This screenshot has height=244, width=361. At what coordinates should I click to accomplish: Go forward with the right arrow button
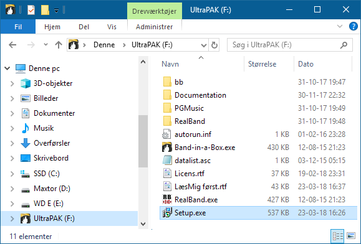31,45
